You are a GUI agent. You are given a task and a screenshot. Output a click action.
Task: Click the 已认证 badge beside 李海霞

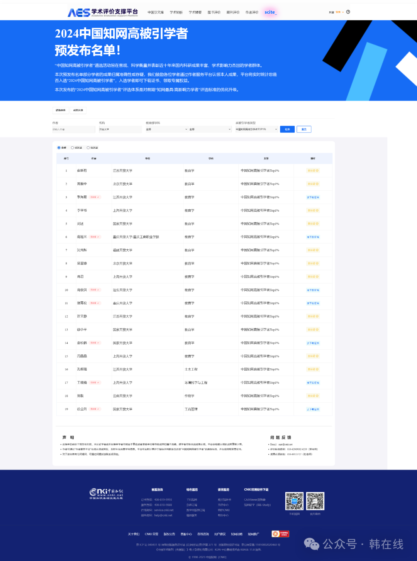tap(95, 197)
